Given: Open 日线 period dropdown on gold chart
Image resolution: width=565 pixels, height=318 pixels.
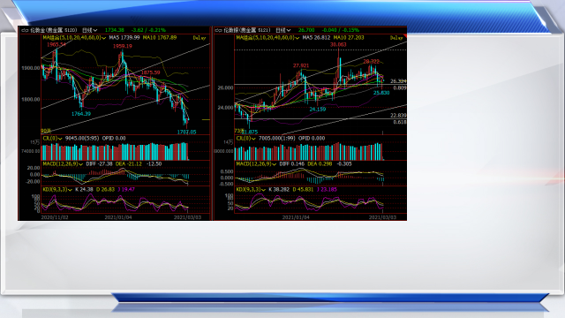Looking at the screenshot, I should click(90, 30).
